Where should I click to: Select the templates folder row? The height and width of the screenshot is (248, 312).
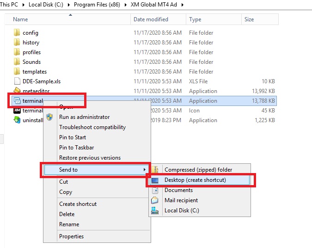coord(34,72)
